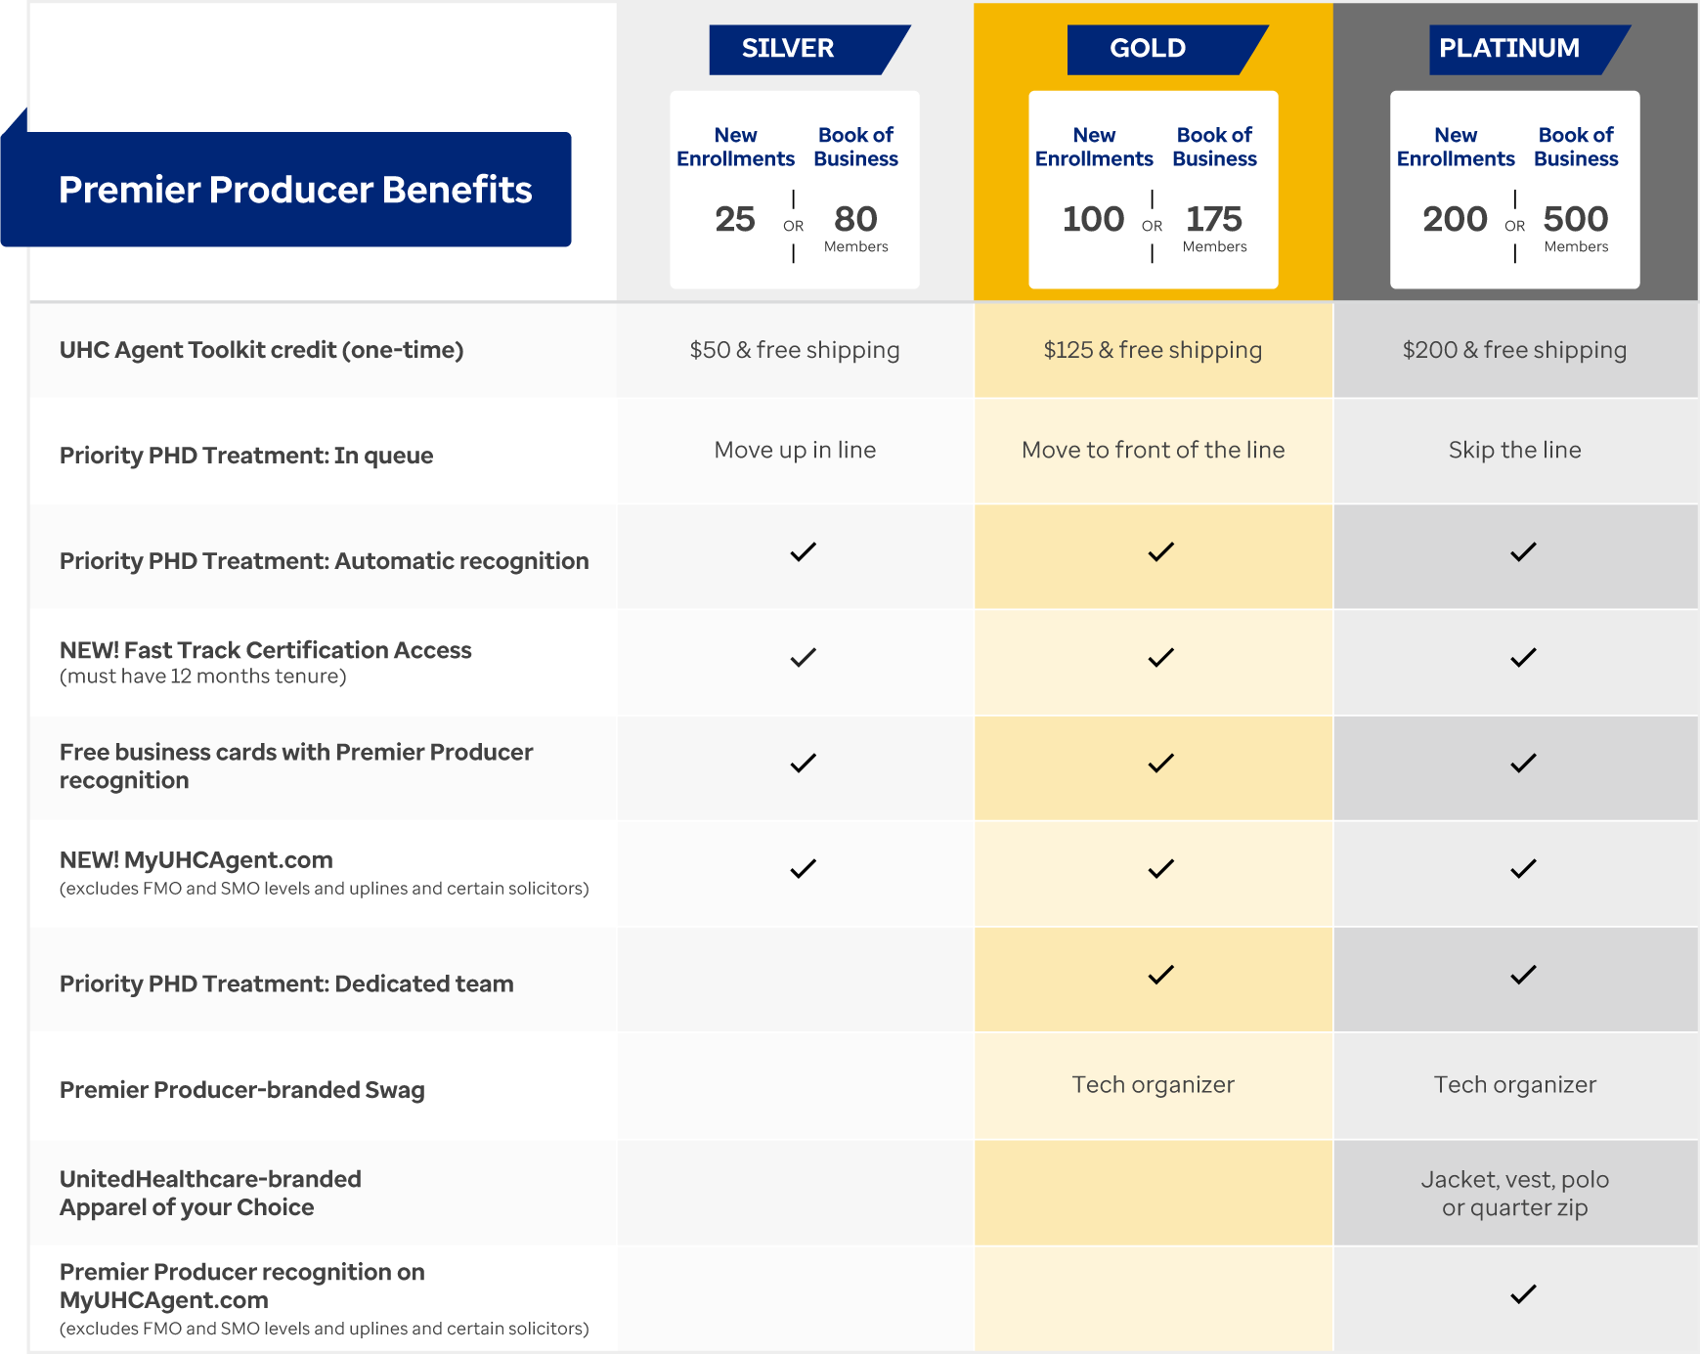This screenshot has width=1700, height=1354.
Task: Click 'Priority PHD Treatment: Dedicated team' label
Action: point(286,983)
